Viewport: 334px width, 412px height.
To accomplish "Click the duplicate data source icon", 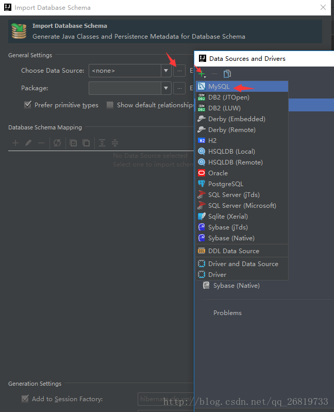I will click(x=227, y=74).
